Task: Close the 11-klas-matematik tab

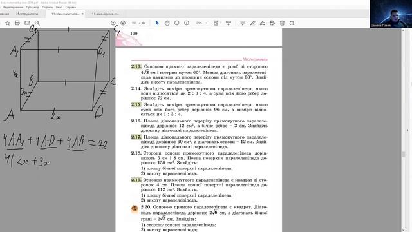Action: (82, 14)
